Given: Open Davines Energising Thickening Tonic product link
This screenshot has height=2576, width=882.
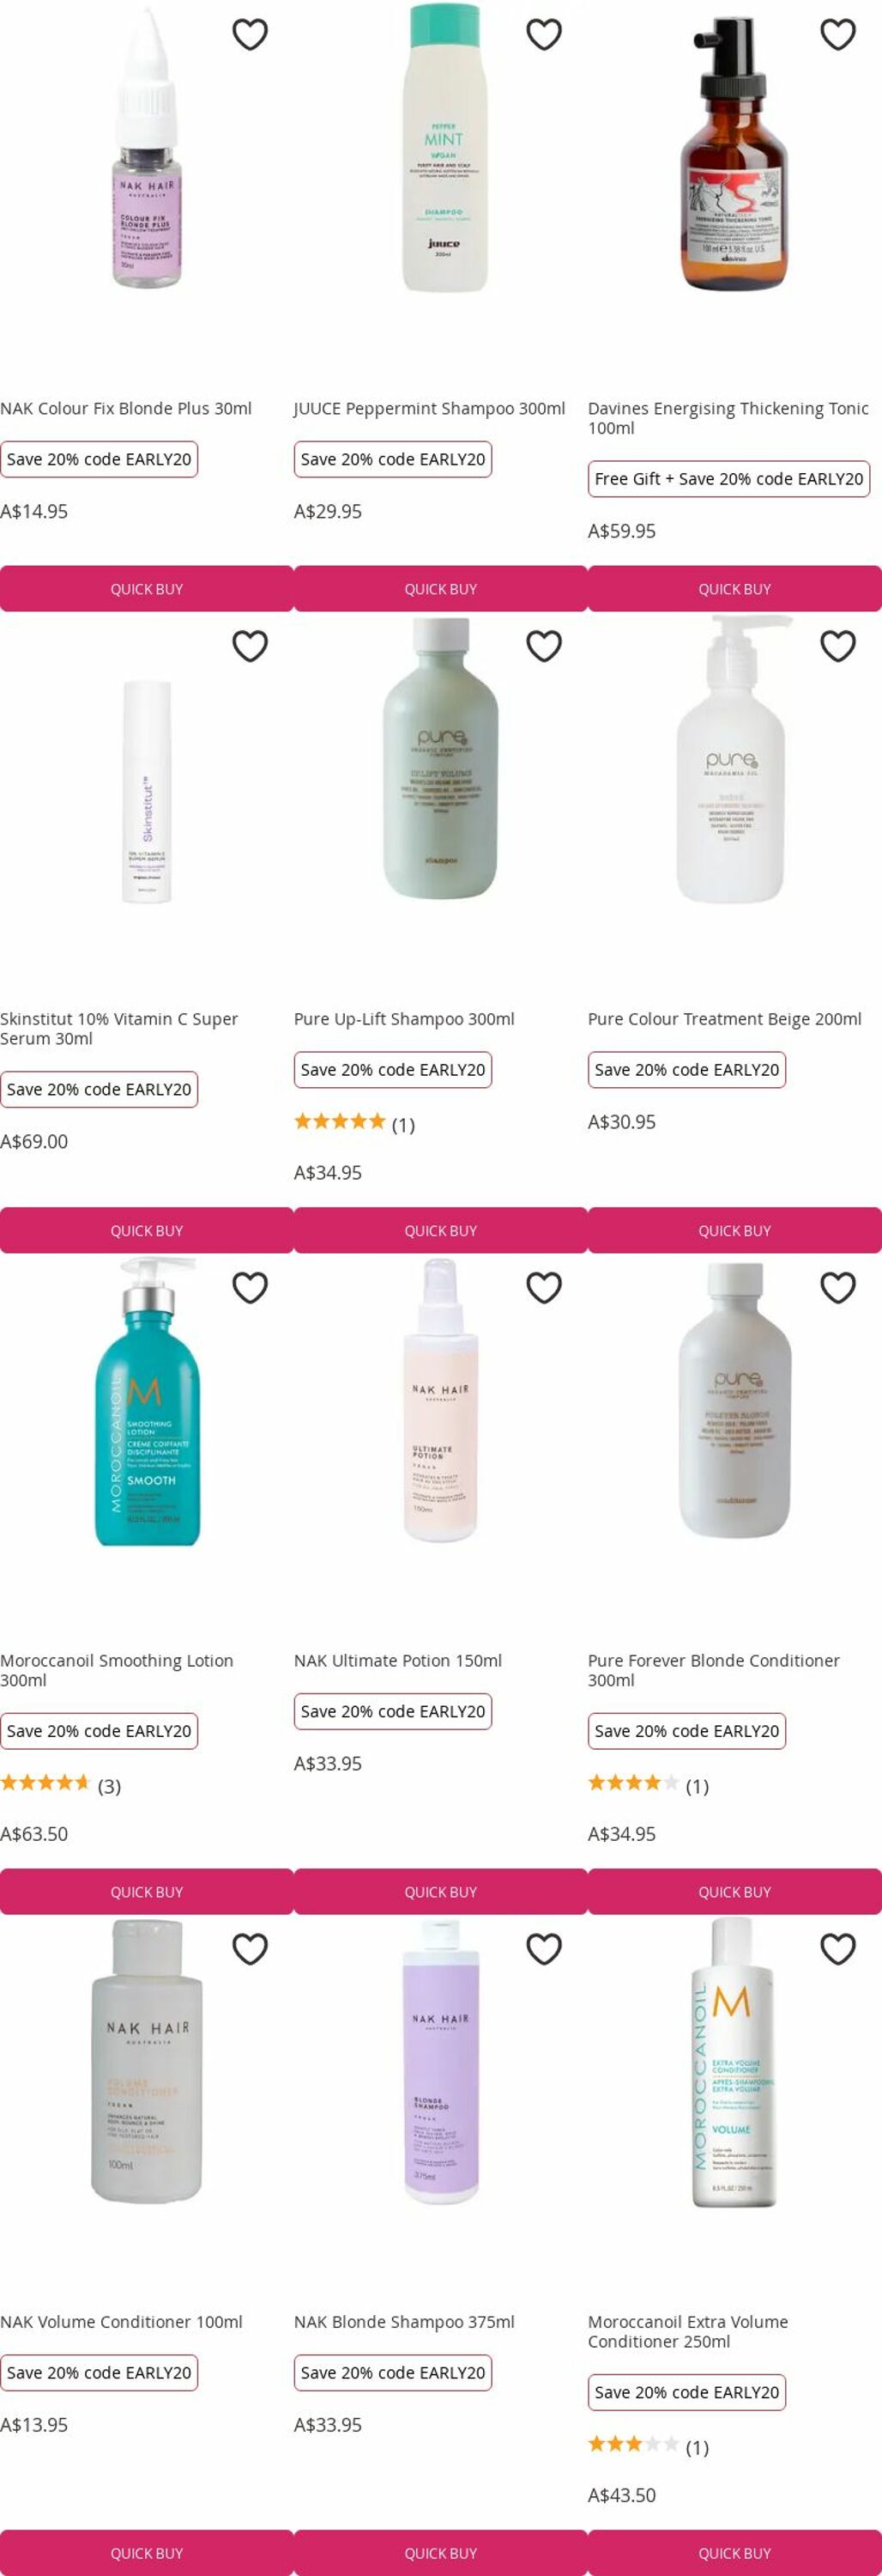Looking at the screenshot, I should tap(728, 418).
